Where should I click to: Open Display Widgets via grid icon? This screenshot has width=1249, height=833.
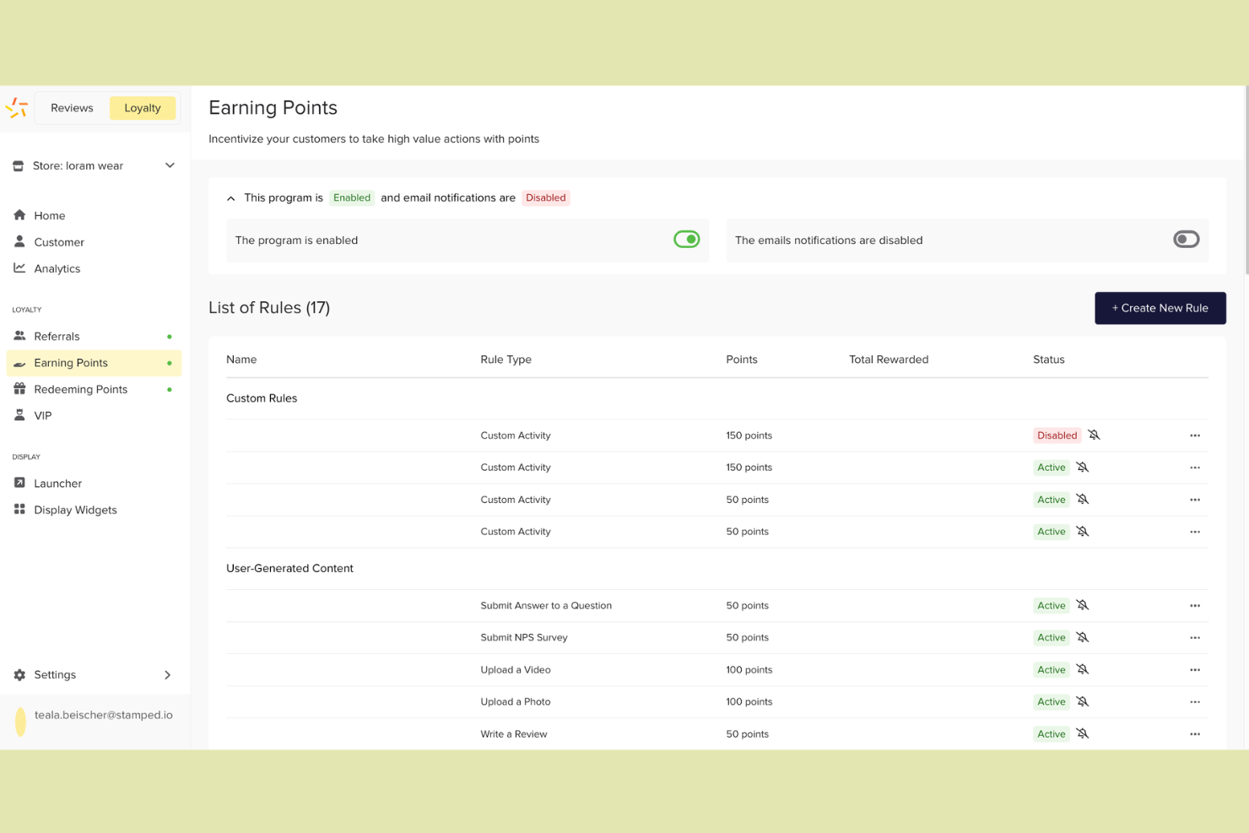19,510
